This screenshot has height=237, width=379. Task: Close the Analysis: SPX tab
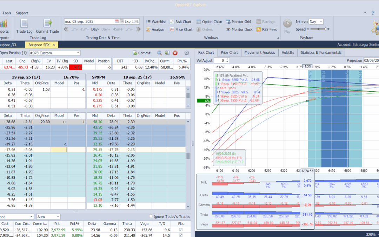(x=54, y=45)
